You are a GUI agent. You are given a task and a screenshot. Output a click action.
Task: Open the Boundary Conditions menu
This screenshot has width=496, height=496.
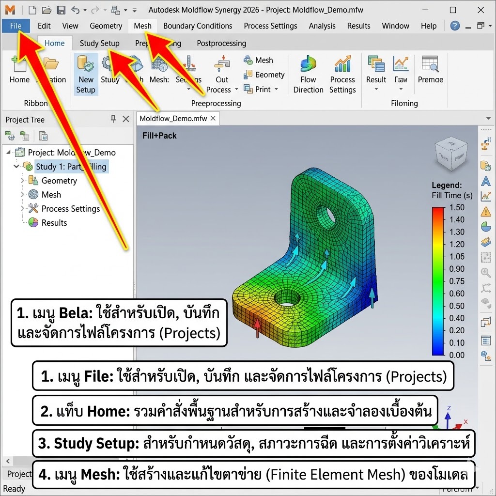tap(198, 26)
